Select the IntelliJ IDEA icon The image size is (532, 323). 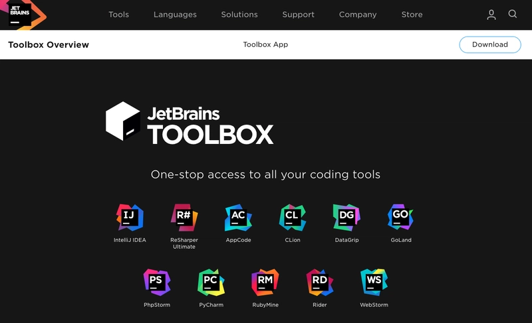(x=130, y=217)
